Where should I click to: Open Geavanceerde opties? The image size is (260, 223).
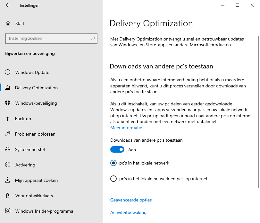131,200
